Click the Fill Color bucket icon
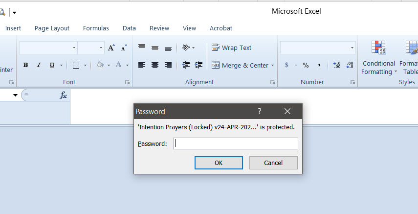This screenshot has width=418, height=214. click(x=100, y=65)
